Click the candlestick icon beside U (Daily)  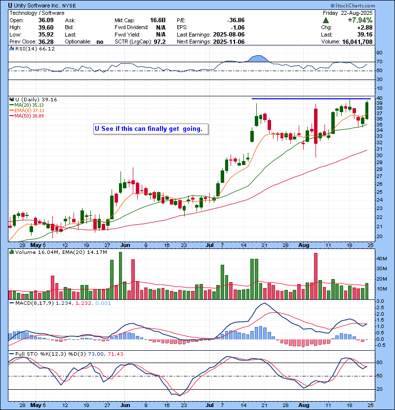(11, 99)
